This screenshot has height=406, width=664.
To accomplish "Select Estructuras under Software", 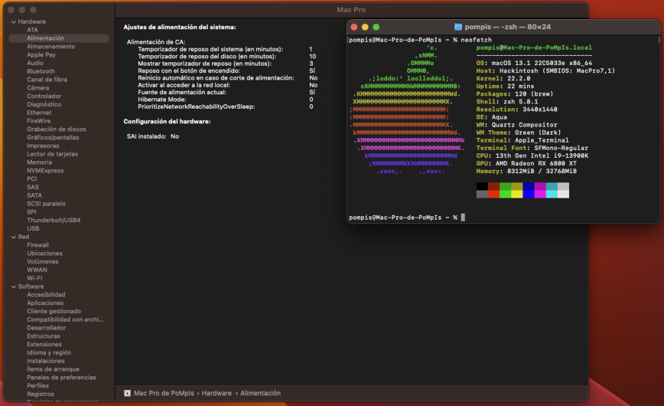I will (43, 336).
